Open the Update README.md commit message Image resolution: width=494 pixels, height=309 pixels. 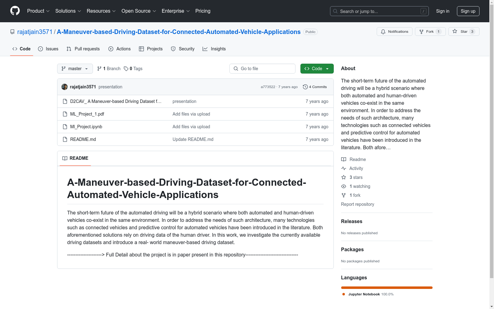coord(193,139)
